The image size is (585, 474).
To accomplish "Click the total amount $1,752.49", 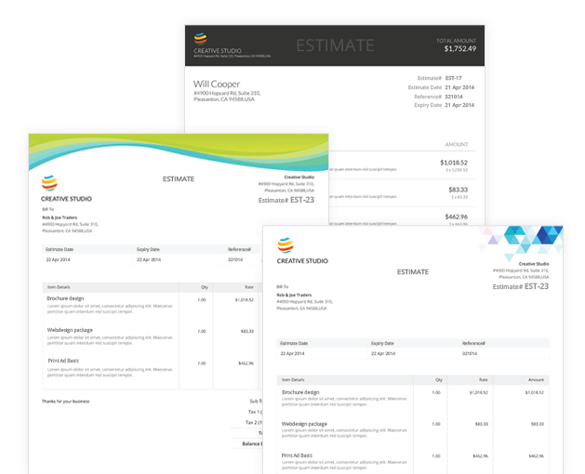I will [460, 48].
